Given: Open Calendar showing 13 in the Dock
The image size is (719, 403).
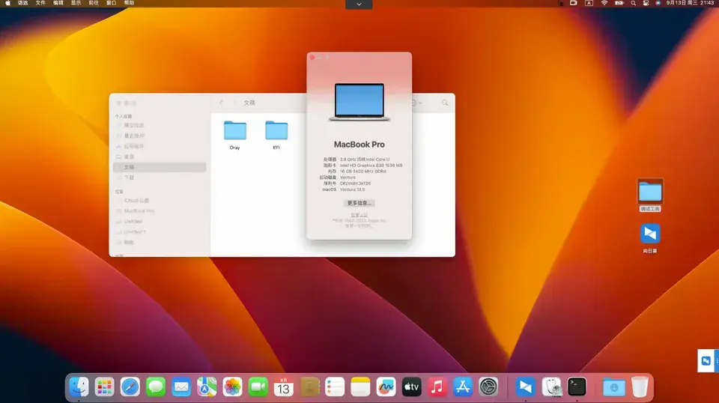Looking at the screenshot, I should 284,387.
